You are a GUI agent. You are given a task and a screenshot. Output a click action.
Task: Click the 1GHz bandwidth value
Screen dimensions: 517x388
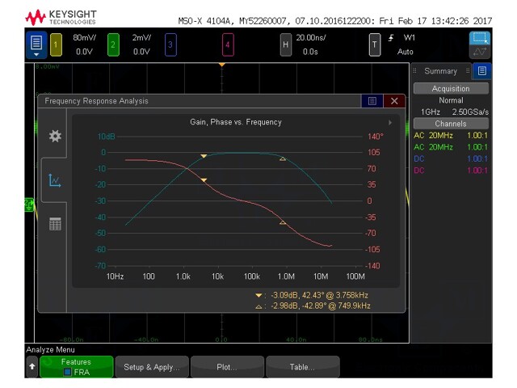click(x=431, y=112)
